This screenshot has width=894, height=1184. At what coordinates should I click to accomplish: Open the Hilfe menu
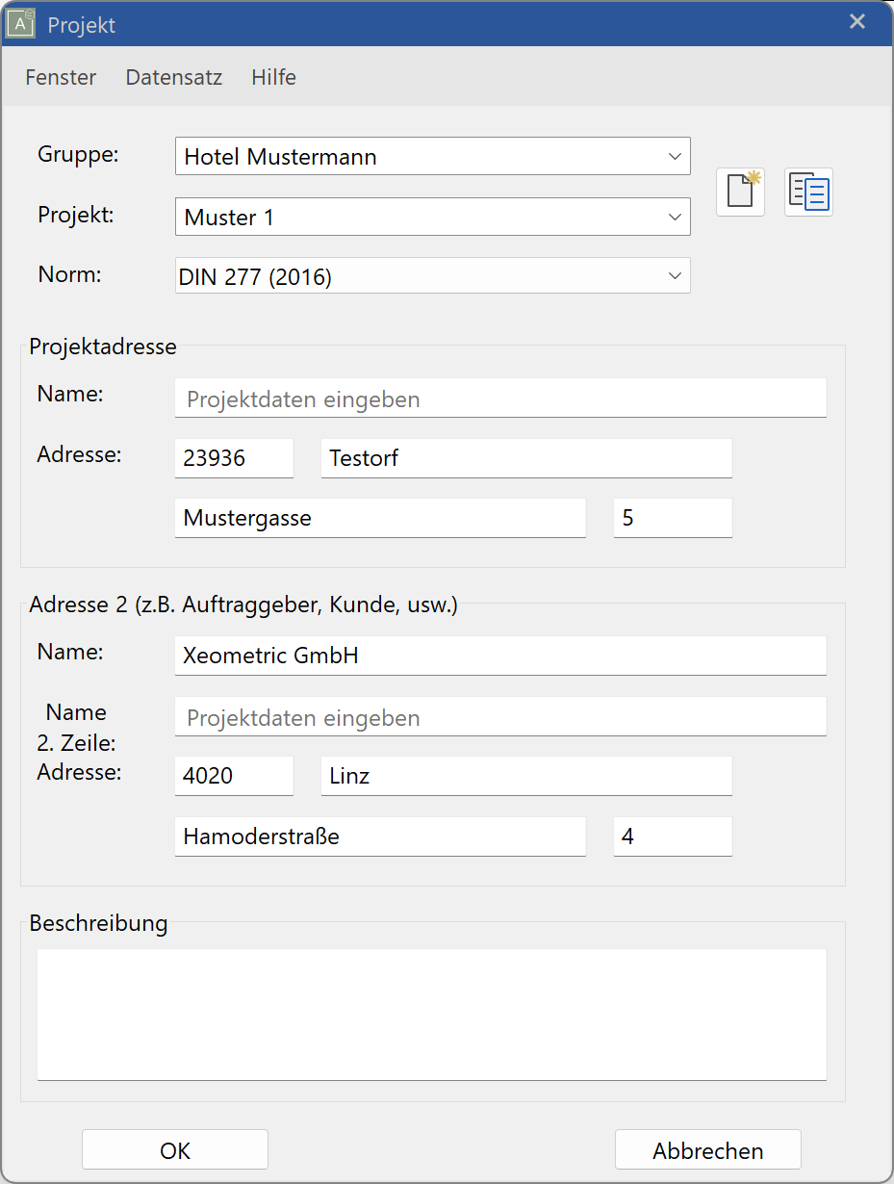pos(273,77)
